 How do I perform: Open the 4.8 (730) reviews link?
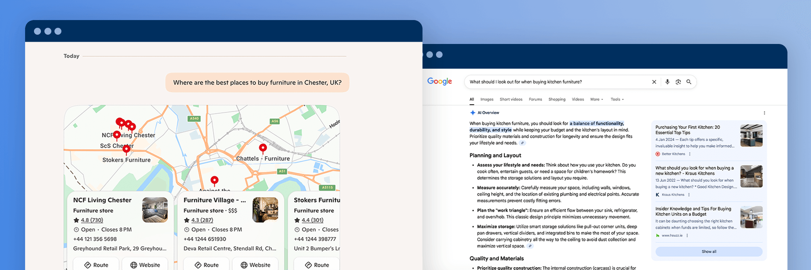point(92,220)
